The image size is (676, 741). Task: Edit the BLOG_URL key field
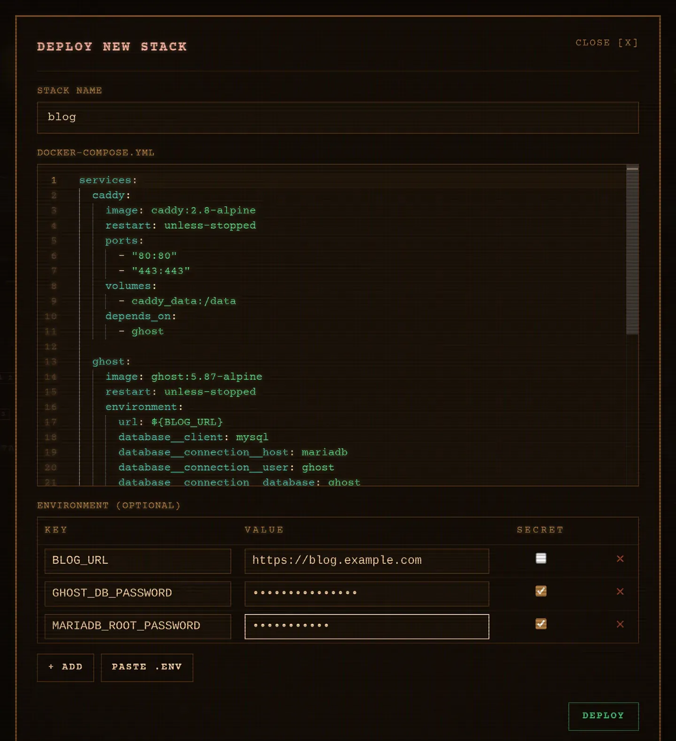click(138, 561)
